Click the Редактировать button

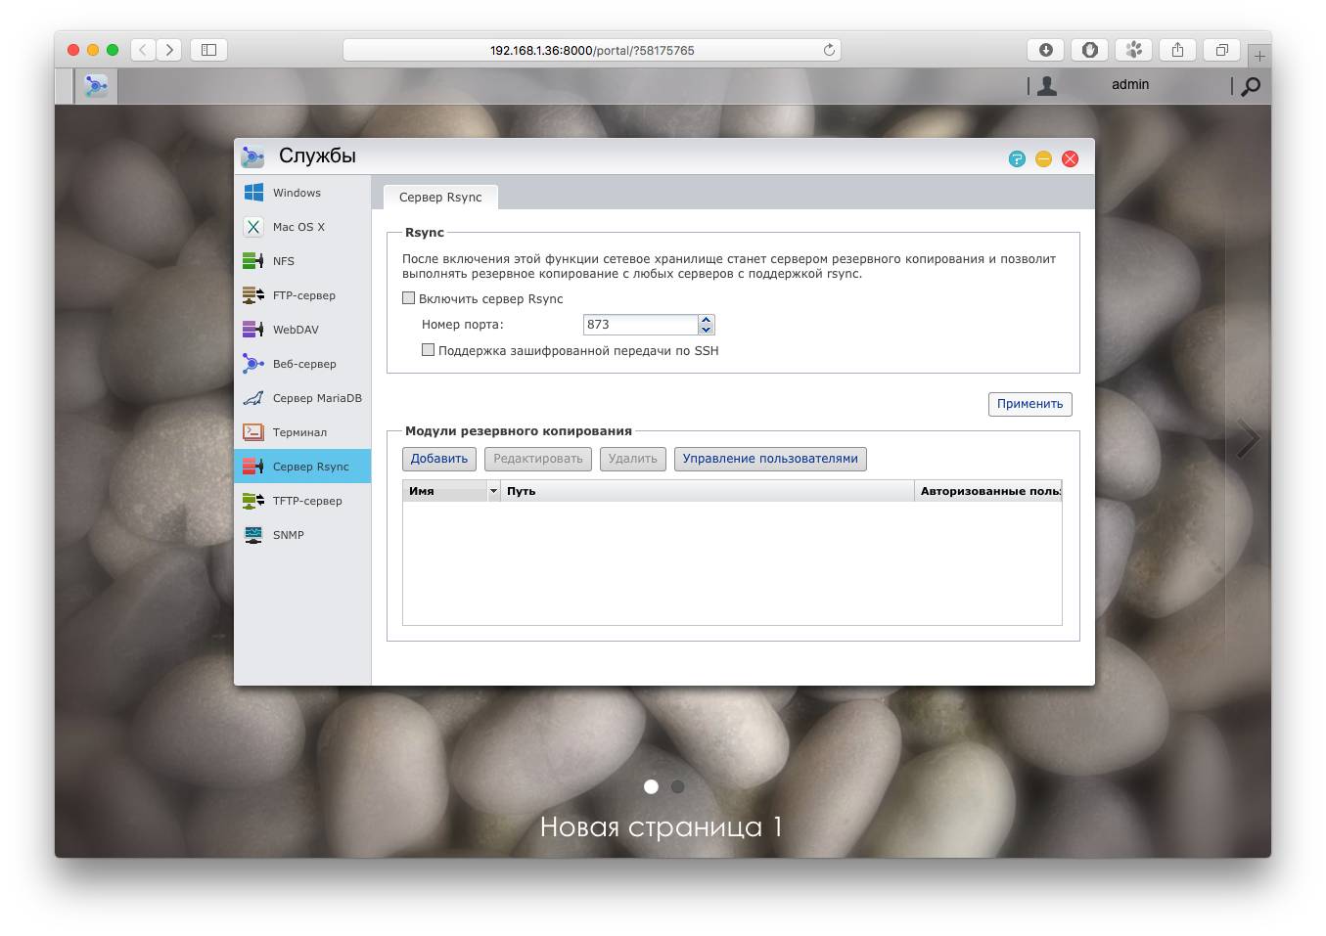coord(538,459)
